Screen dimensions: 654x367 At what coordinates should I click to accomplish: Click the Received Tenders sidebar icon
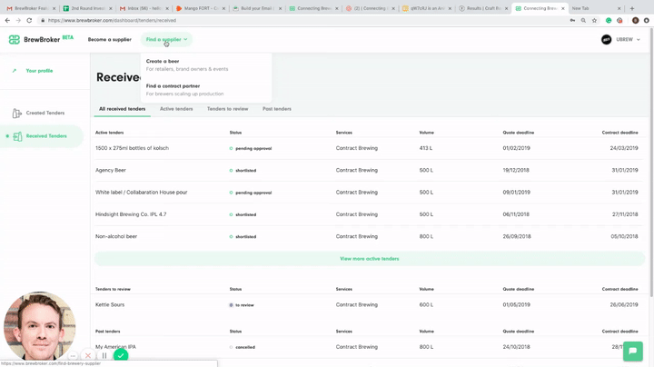[17, 136]
